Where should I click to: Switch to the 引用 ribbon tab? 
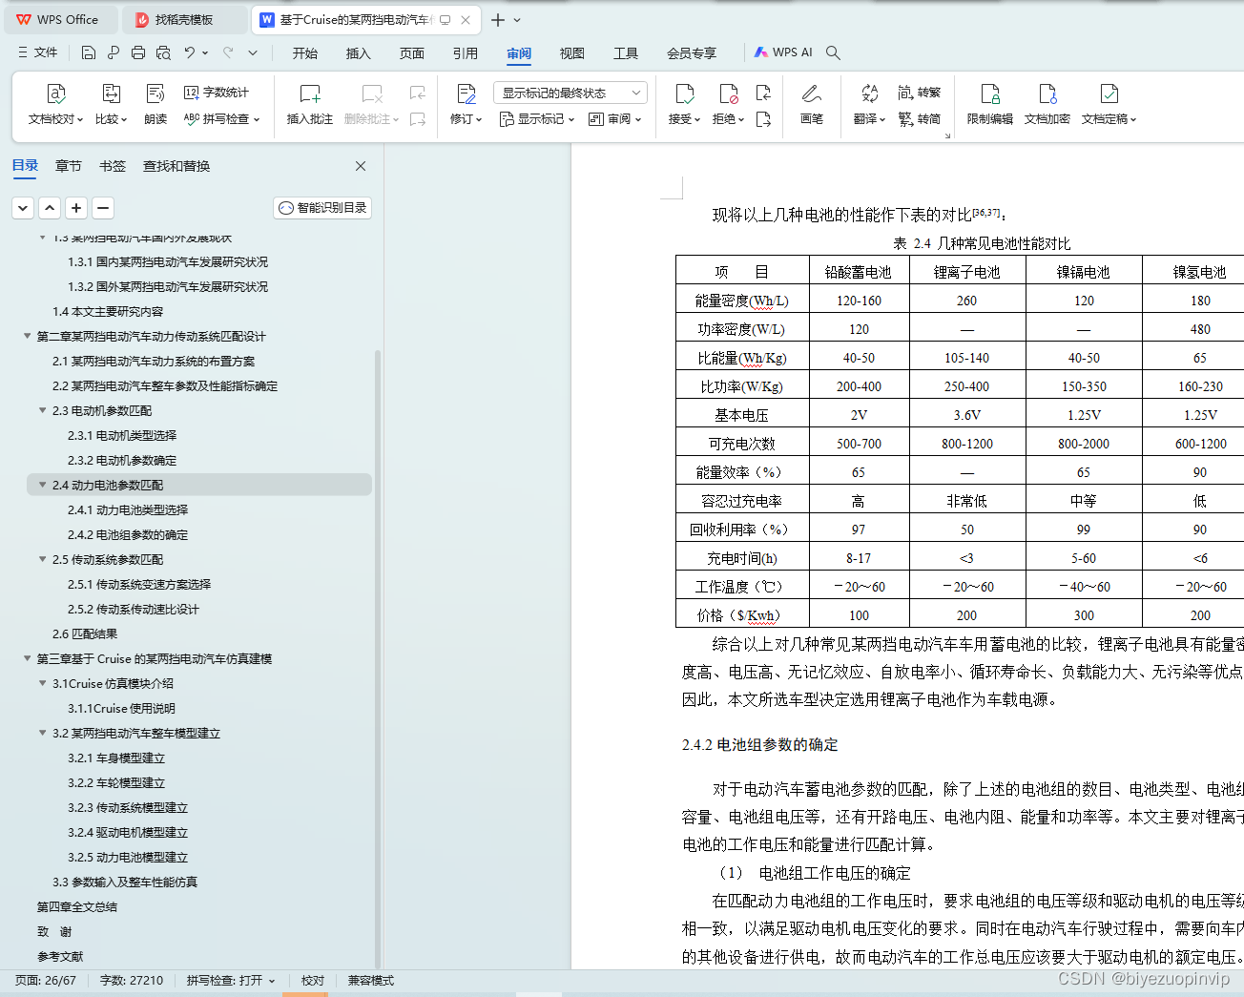coord(466,53)
